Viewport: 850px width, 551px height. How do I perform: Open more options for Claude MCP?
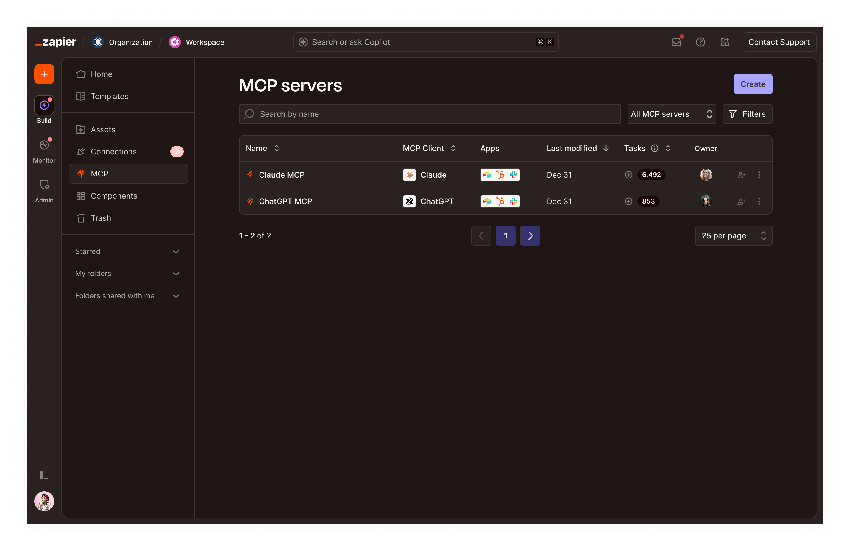759,175
